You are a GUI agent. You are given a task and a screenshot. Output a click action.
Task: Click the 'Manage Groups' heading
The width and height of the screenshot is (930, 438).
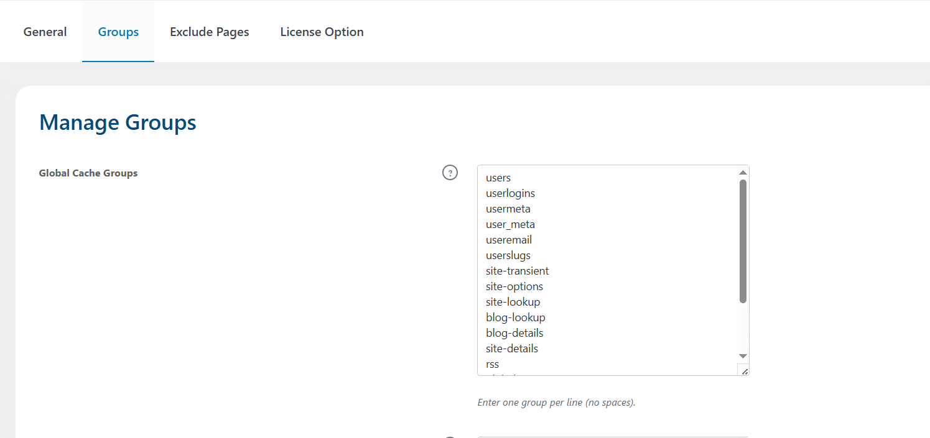pos(118,122)
